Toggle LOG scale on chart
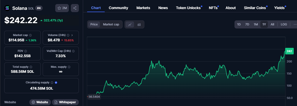Screen dimensions: 297x106 pos(284,24)
